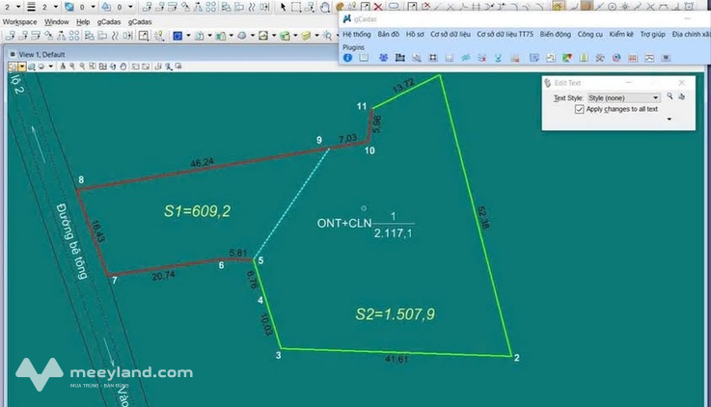Click the blue info icon in gCadas
This screenshot has height=407, width=711.
[x=348, y=58]
